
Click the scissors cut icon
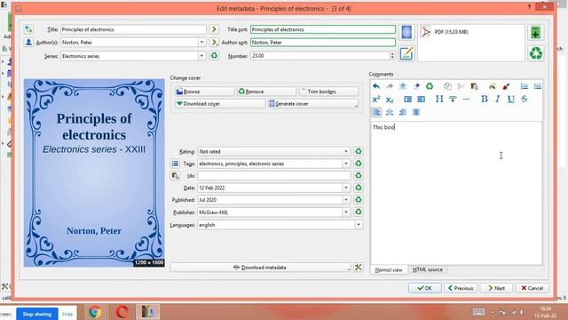pyautogui.click(x=461, y=86)
